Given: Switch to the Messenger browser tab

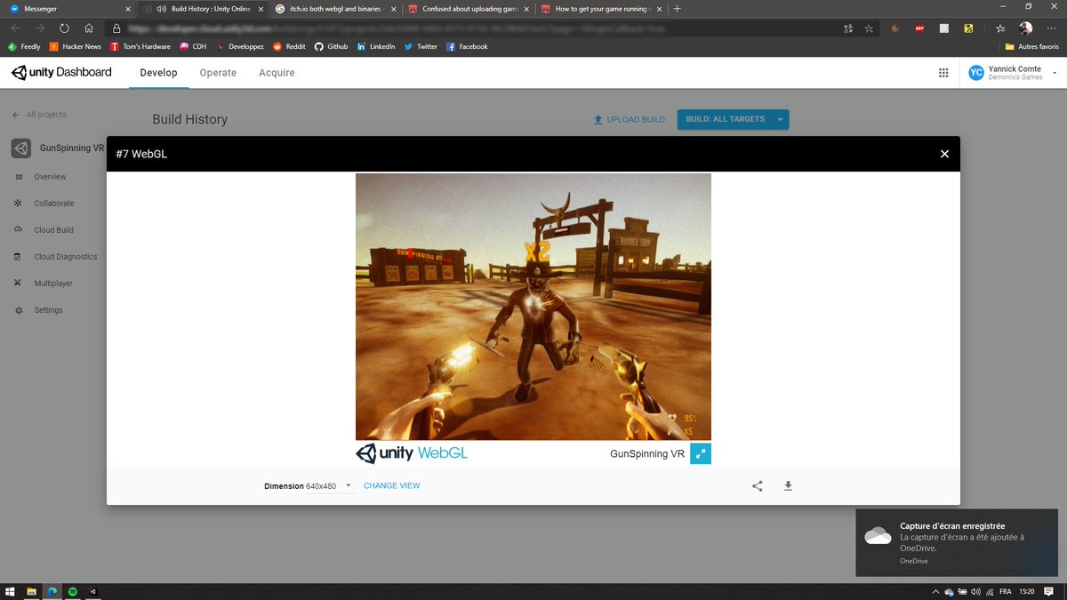Looking at the screenshot, I should [x=69, y=9].
